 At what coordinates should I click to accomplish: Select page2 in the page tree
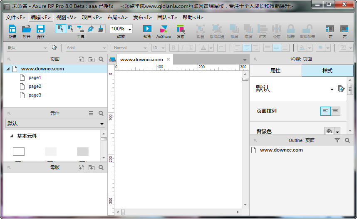pos(35,87)
